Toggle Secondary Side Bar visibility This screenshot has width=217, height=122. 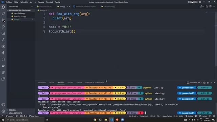pyautogui.click(x=195, y=2)
